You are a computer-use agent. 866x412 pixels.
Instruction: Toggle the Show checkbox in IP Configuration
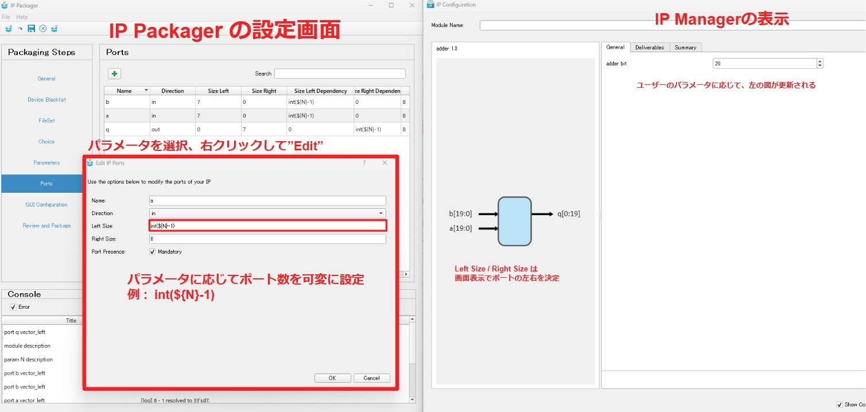(x=840, y=405)
